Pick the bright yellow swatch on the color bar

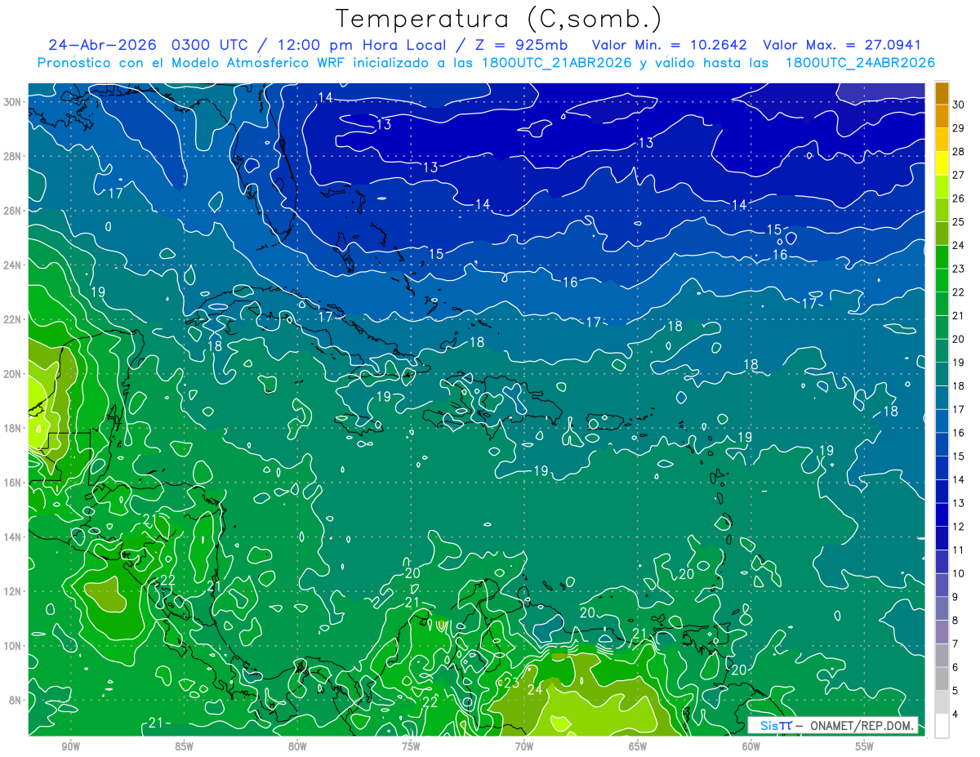[x=942, y=163]
